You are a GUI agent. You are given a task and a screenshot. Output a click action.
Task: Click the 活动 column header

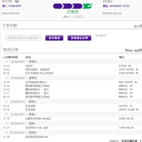click(28, 57)
